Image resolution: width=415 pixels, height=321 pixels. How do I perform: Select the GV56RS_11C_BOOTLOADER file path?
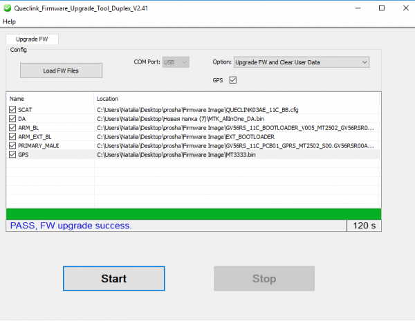tap(235, 128)
